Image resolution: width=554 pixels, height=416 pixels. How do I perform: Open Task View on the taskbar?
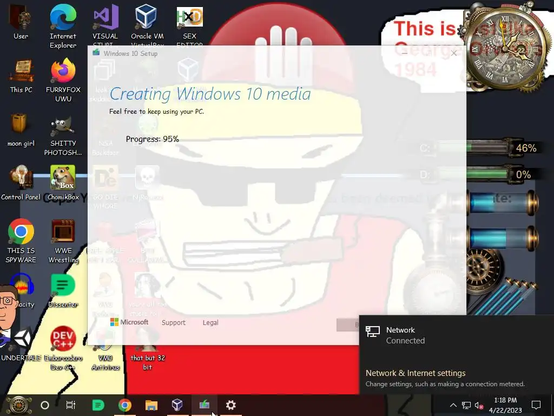(71, 405)
